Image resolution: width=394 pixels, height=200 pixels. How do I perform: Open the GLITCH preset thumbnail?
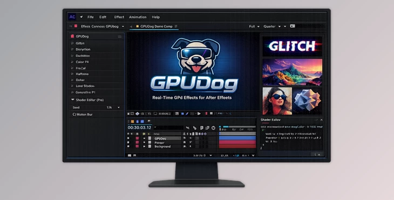(x=292, y=46)
